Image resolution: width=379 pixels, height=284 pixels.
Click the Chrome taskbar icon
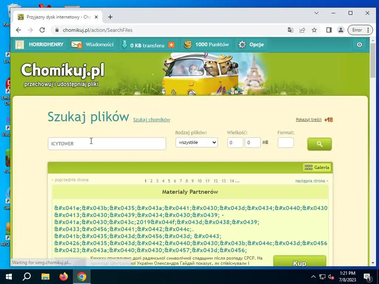click(82, 277)
